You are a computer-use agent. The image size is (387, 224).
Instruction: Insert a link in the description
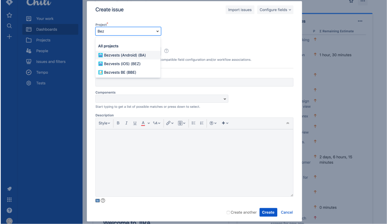pos(169,123)
